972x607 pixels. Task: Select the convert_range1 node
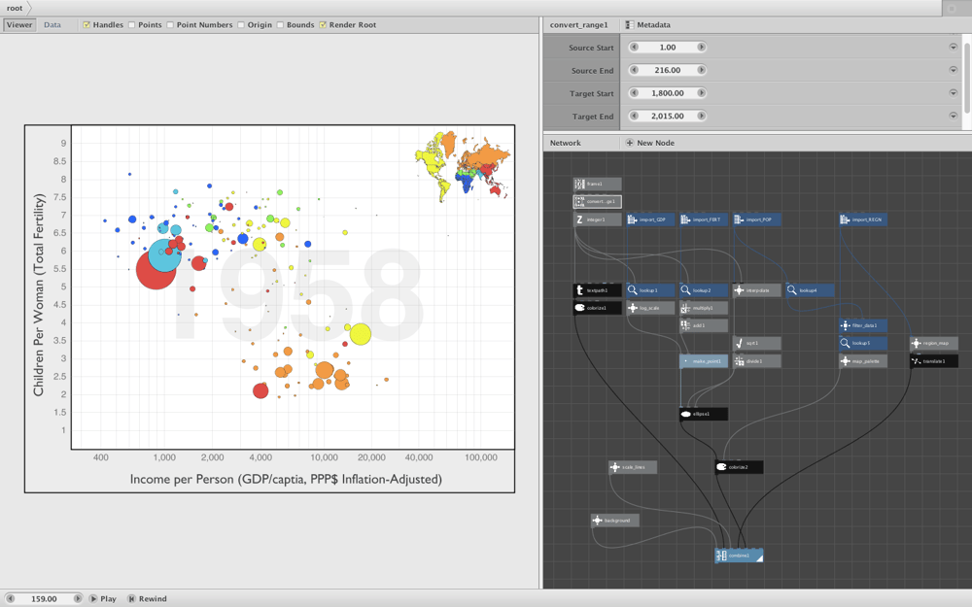597,201
